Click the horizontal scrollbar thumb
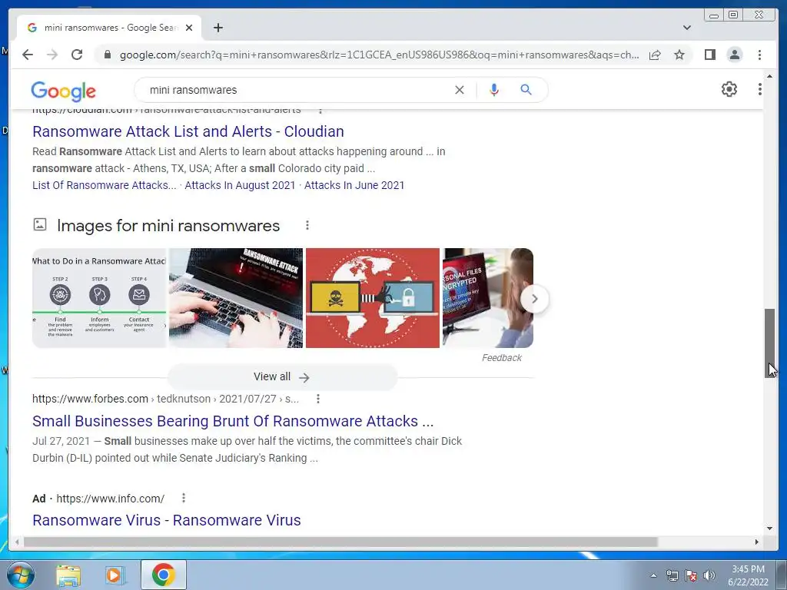The image size is (787, 590). (x=340, y=542)
